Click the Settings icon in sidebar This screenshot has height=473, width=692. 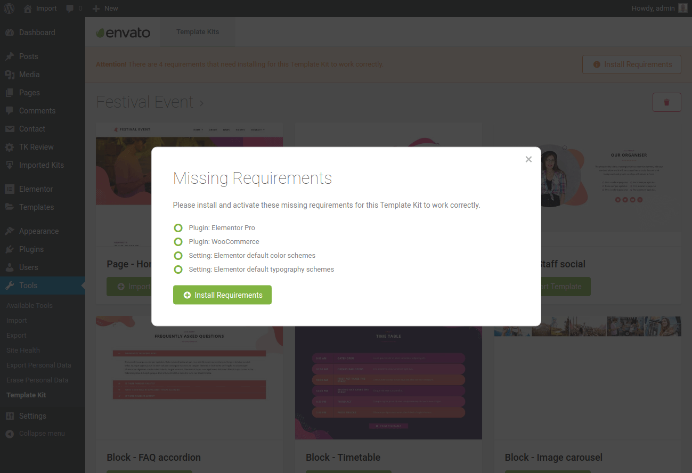(10, 416)
